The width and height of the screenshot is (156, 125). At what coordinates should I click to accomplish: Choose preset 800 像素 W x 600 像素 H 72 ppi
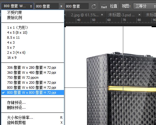tap(32, 87)
